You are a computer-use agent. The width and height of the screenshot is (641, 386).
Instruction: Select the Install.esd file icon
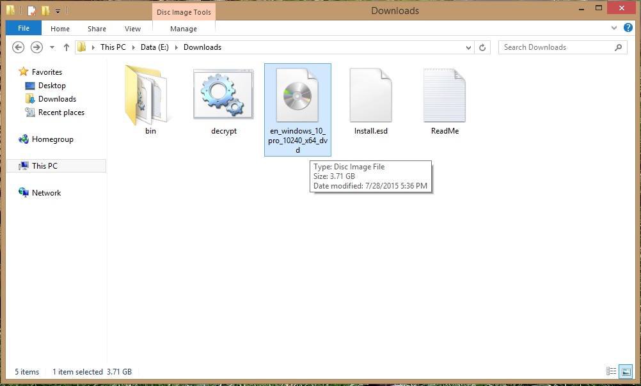click(x=371, y=95)
